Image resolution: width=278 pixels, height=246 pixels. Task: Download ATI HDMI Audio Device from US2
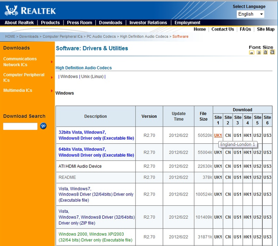point(257,166)
